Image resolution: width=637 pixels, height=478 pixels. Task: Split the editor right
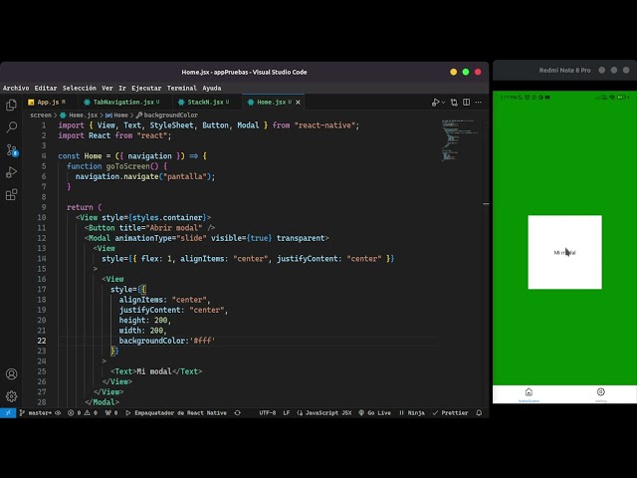click(467, 103)
